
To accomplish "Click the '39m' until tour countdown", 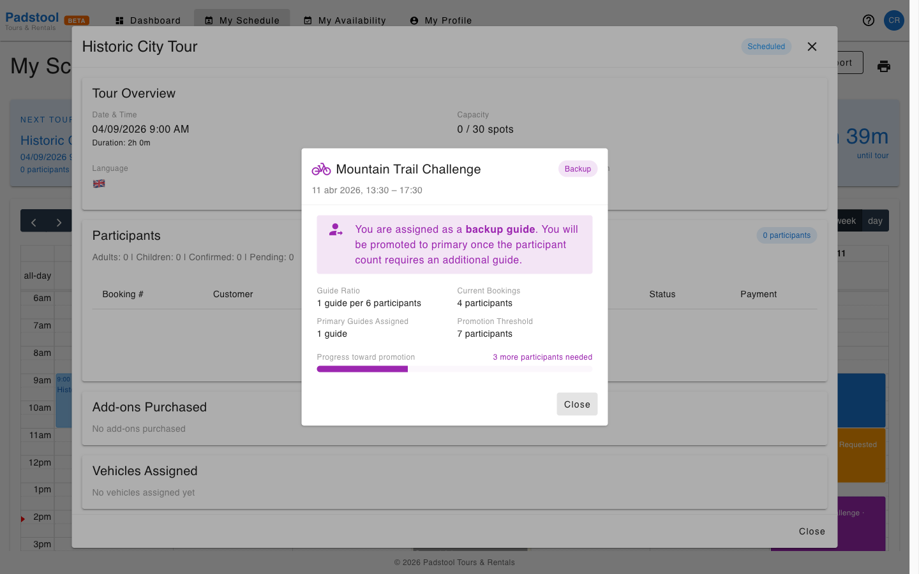I will [867, 136].
